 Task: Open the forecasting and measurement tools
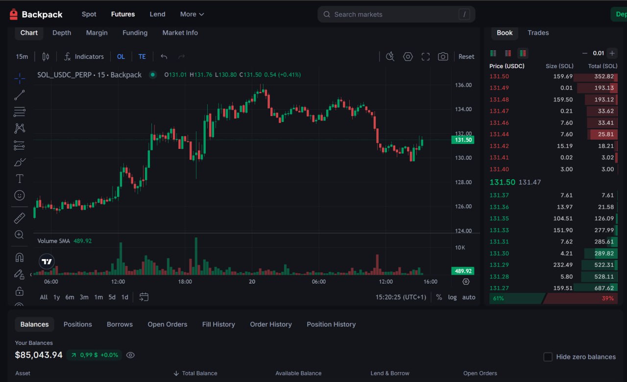[x=20, y=145]
